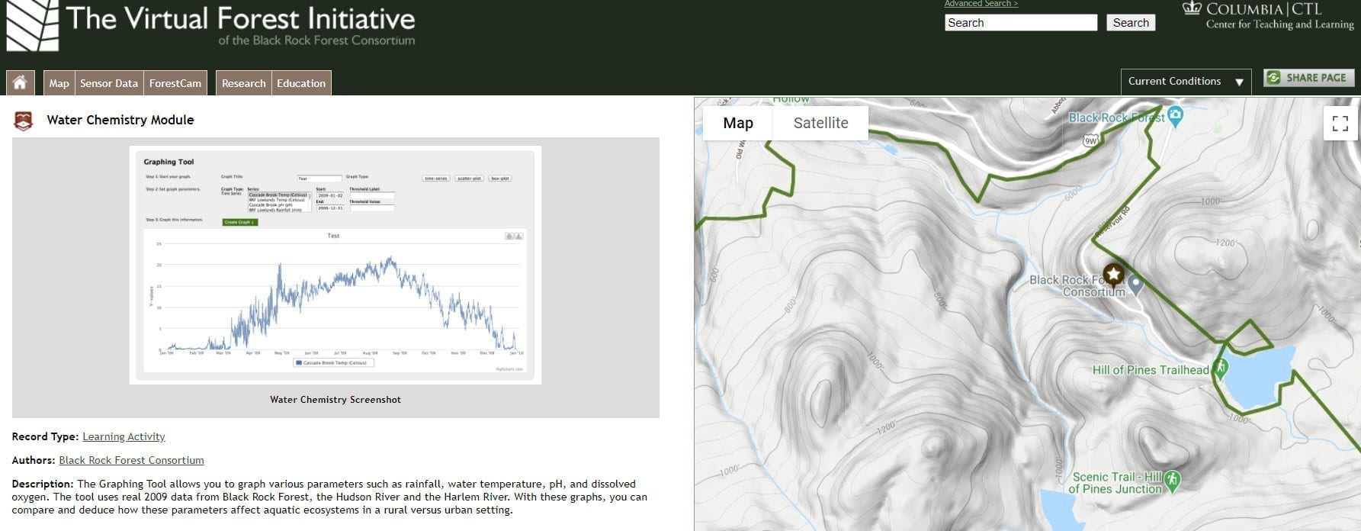Open the Learning Activity record type link
1361x531 pixels.
click(x=124, y=436)
